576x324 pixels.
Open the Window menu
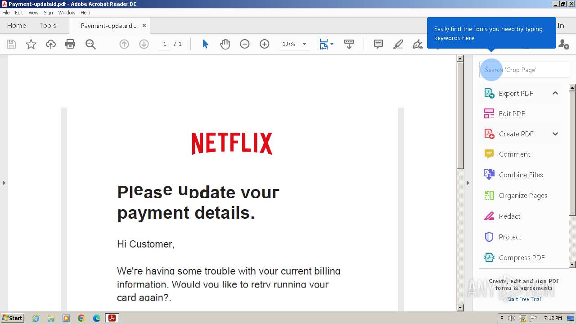[x=67, y=13]
